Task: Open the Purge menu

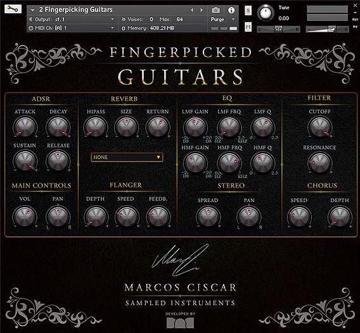Action: click(x=222, y=20)
